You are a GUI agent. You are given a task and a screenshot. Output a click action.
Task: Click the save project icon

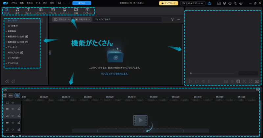pyautogui.click(x=60, y=3)
